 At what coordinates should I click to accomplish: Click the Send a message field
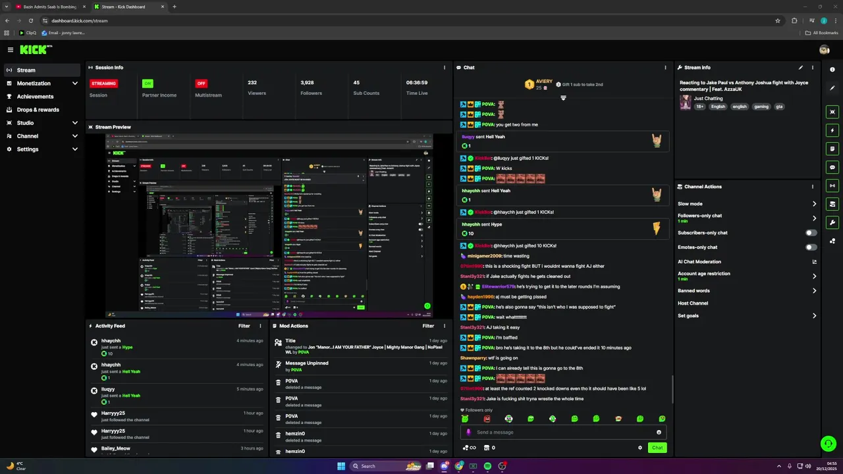point(563,432)
